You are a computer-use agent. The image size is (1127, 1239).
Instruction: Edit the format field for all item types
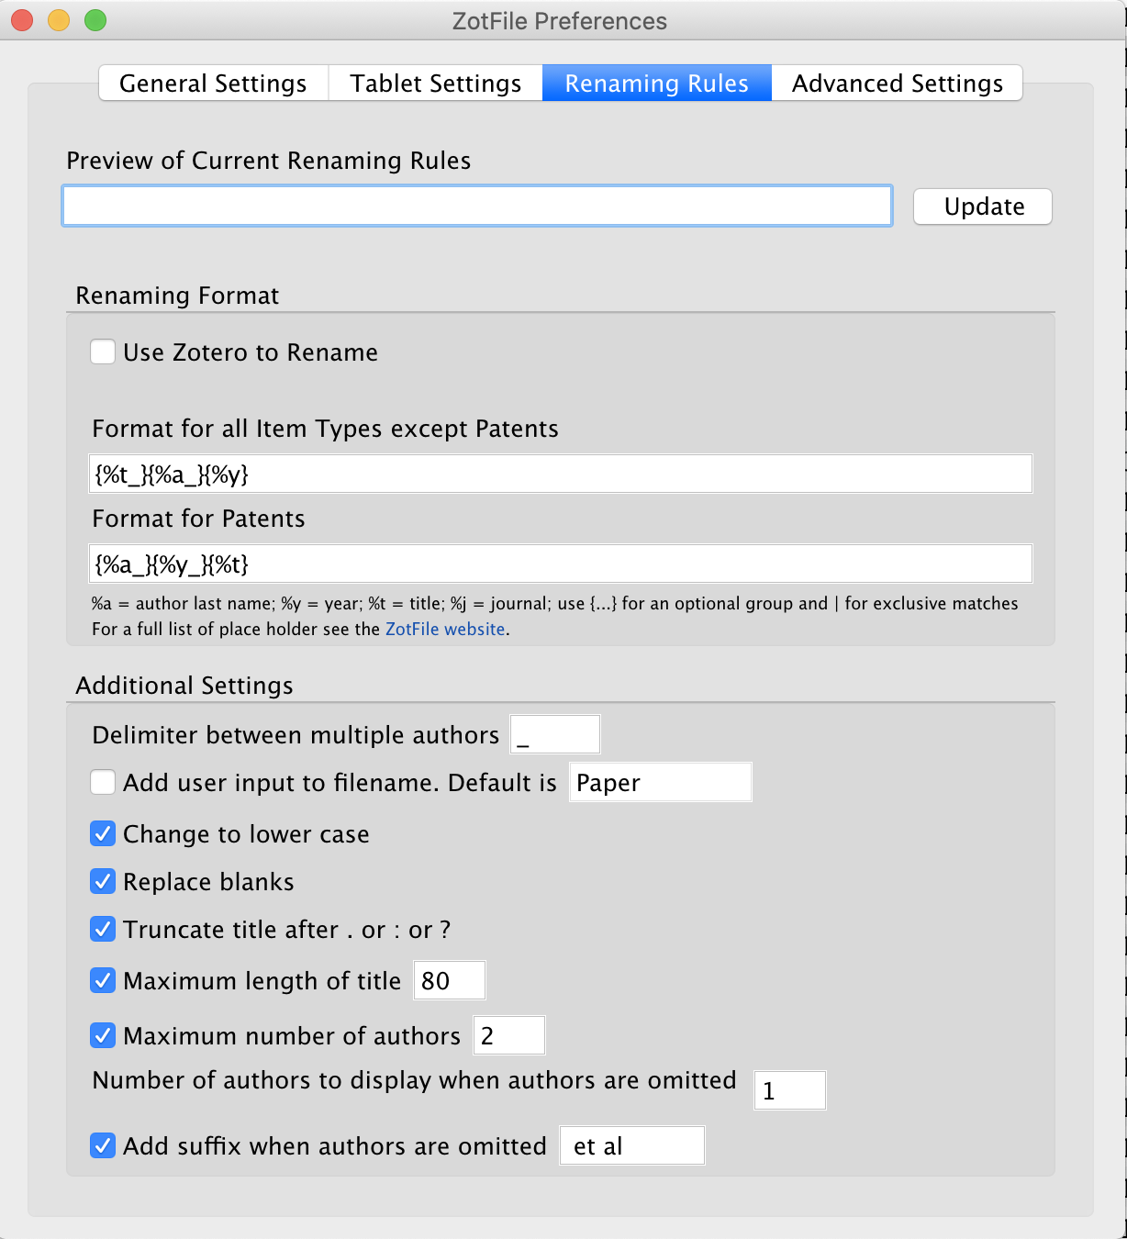tap(561, 474)
